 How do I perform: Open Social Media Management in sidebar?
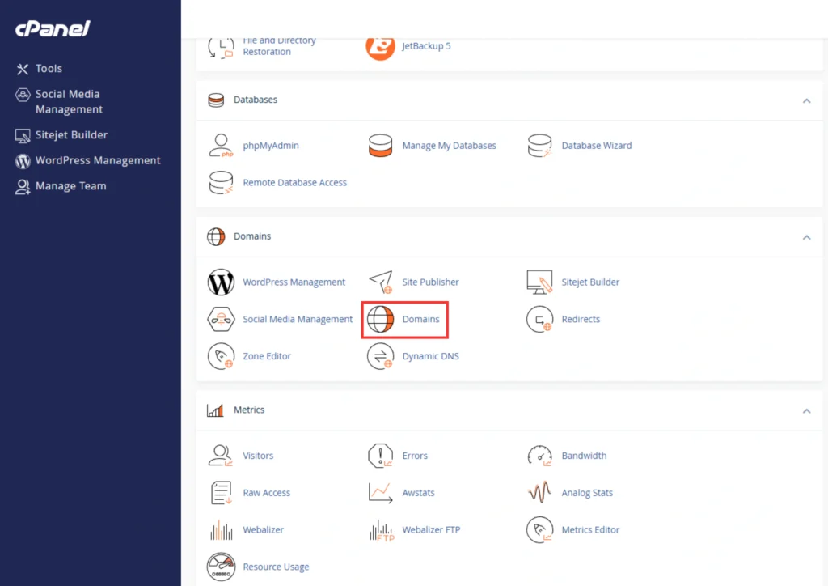(69, 101)
